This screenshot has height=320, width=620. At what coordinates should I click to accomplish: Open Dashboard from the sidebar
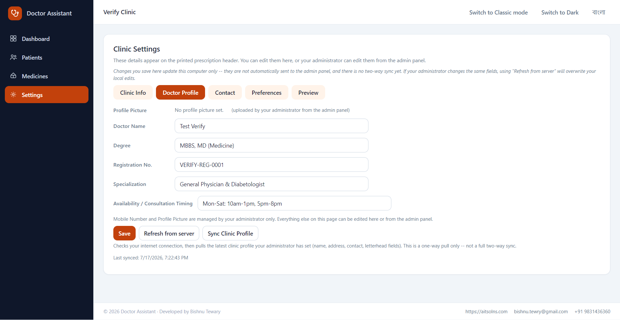click(x=46, y=39)
